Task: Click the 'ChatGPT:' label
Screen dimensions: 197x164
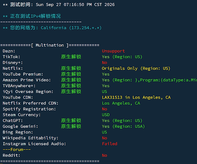Action: click(x=13, y=120)
